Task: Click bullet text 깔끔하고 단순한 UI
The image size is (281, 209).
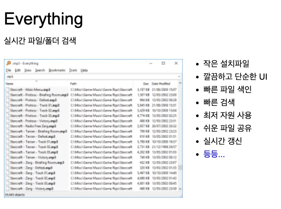Action: tap(235, 76)
